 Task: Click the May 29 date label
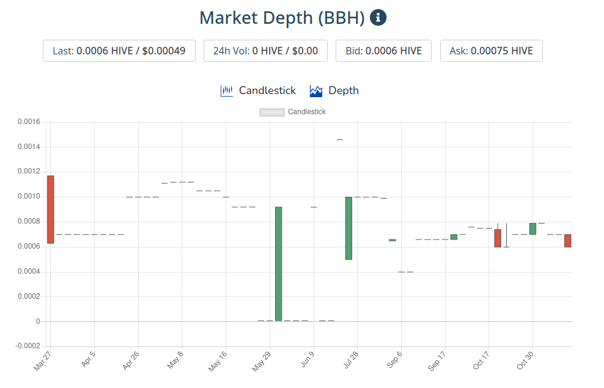[x=262, y=362]
